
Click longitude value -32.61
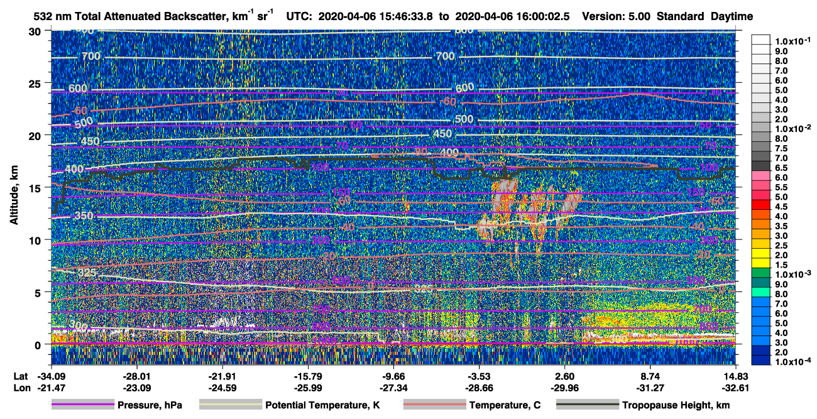(736, 388)
